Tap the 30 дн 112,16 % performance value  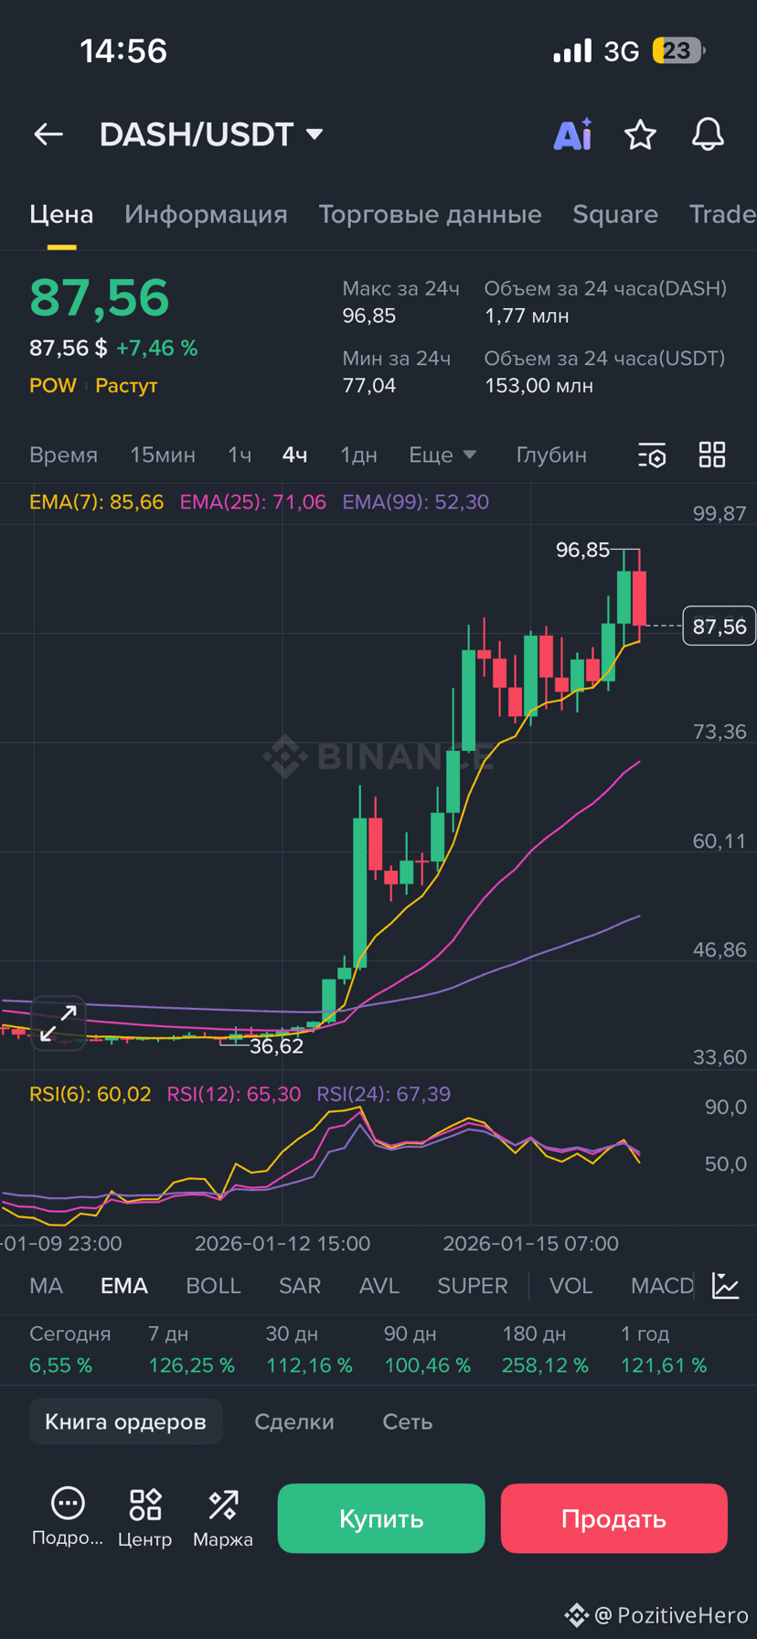click(309, 1366)
